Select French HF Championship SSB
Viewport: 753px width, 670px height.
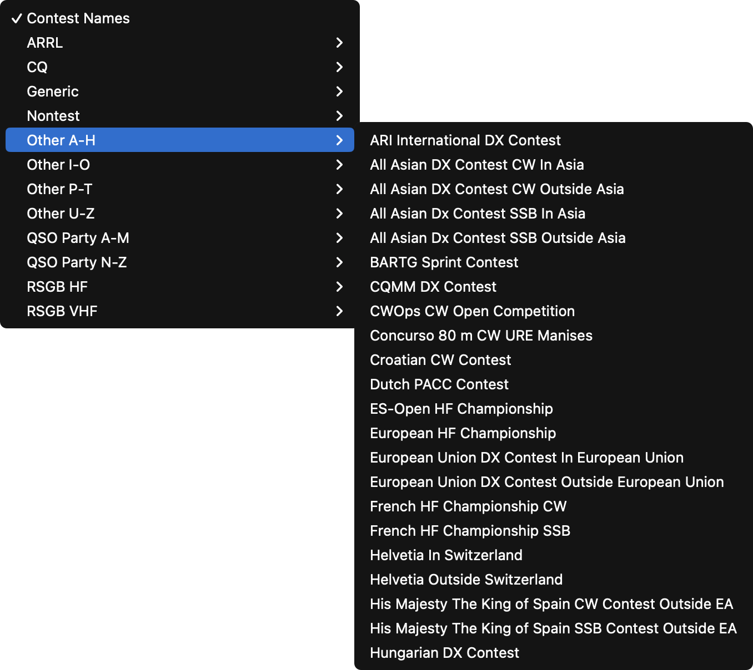(554, 531)
